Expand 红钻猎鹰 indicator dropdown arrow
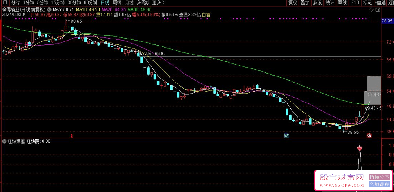The image size is (394, 192). pyautogui.click(x=4, y=141)
